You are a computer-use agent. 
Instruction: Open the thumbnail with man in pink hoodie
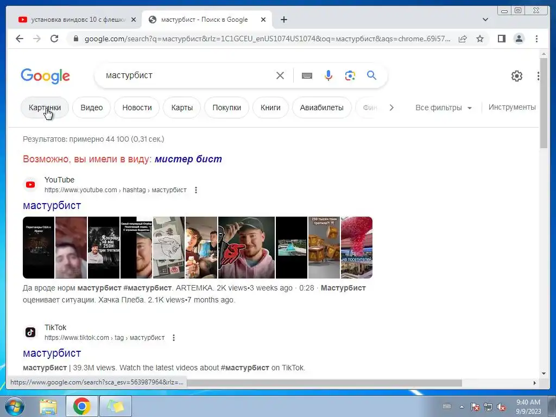click(247, 248)
